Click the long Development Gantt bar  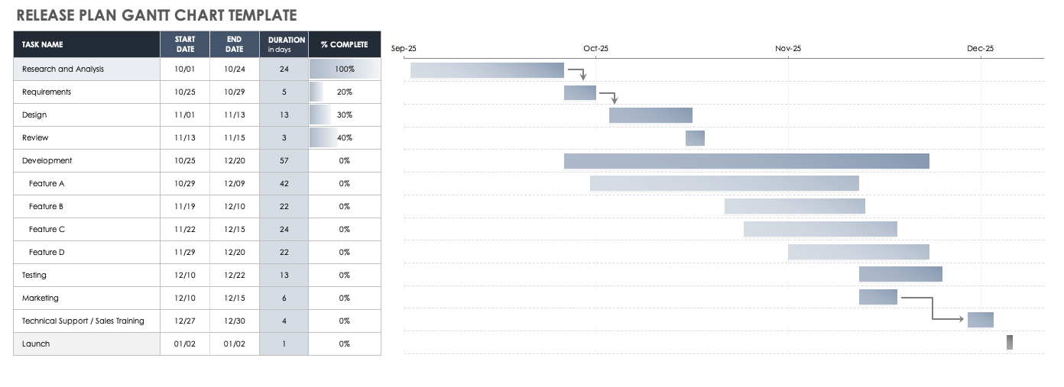746,161
